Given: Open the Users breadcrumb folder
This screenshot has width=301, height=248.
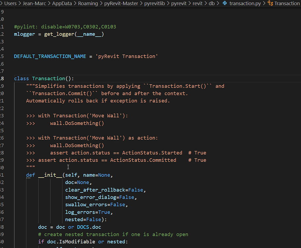Looking at the screenshot, I should 10,4.
